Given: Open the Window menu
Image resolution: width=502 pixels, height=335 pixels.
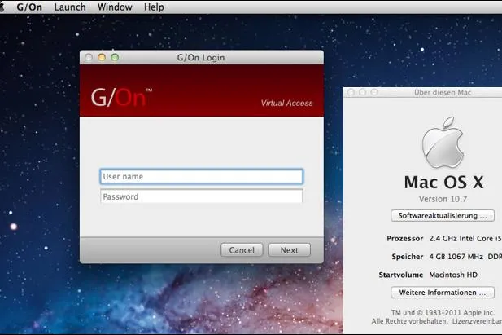Looking at the screenshot, I should tap(115, 7).
